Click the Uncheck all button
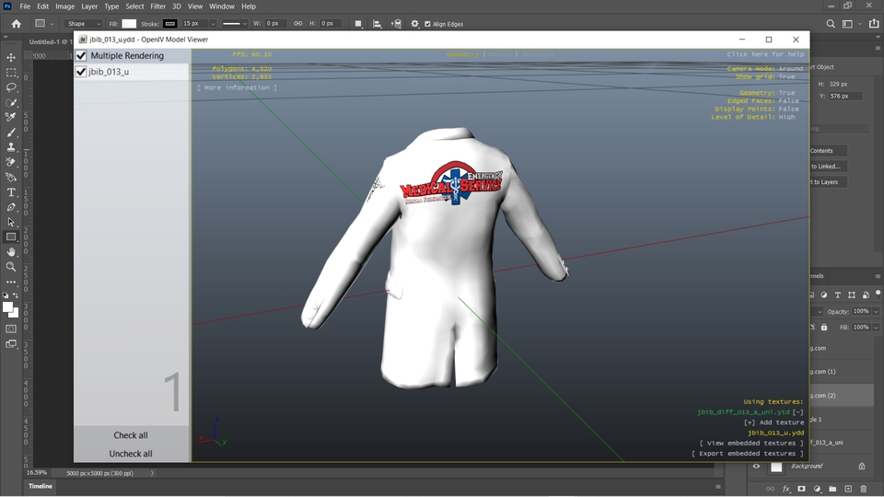Image resolution: width=884 pixels, height=497 pixels. pos(131,454)
